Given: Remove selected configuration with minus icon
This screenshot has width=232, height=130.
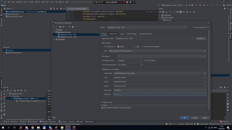Looking at the screenshot, I should pos(57,27).
